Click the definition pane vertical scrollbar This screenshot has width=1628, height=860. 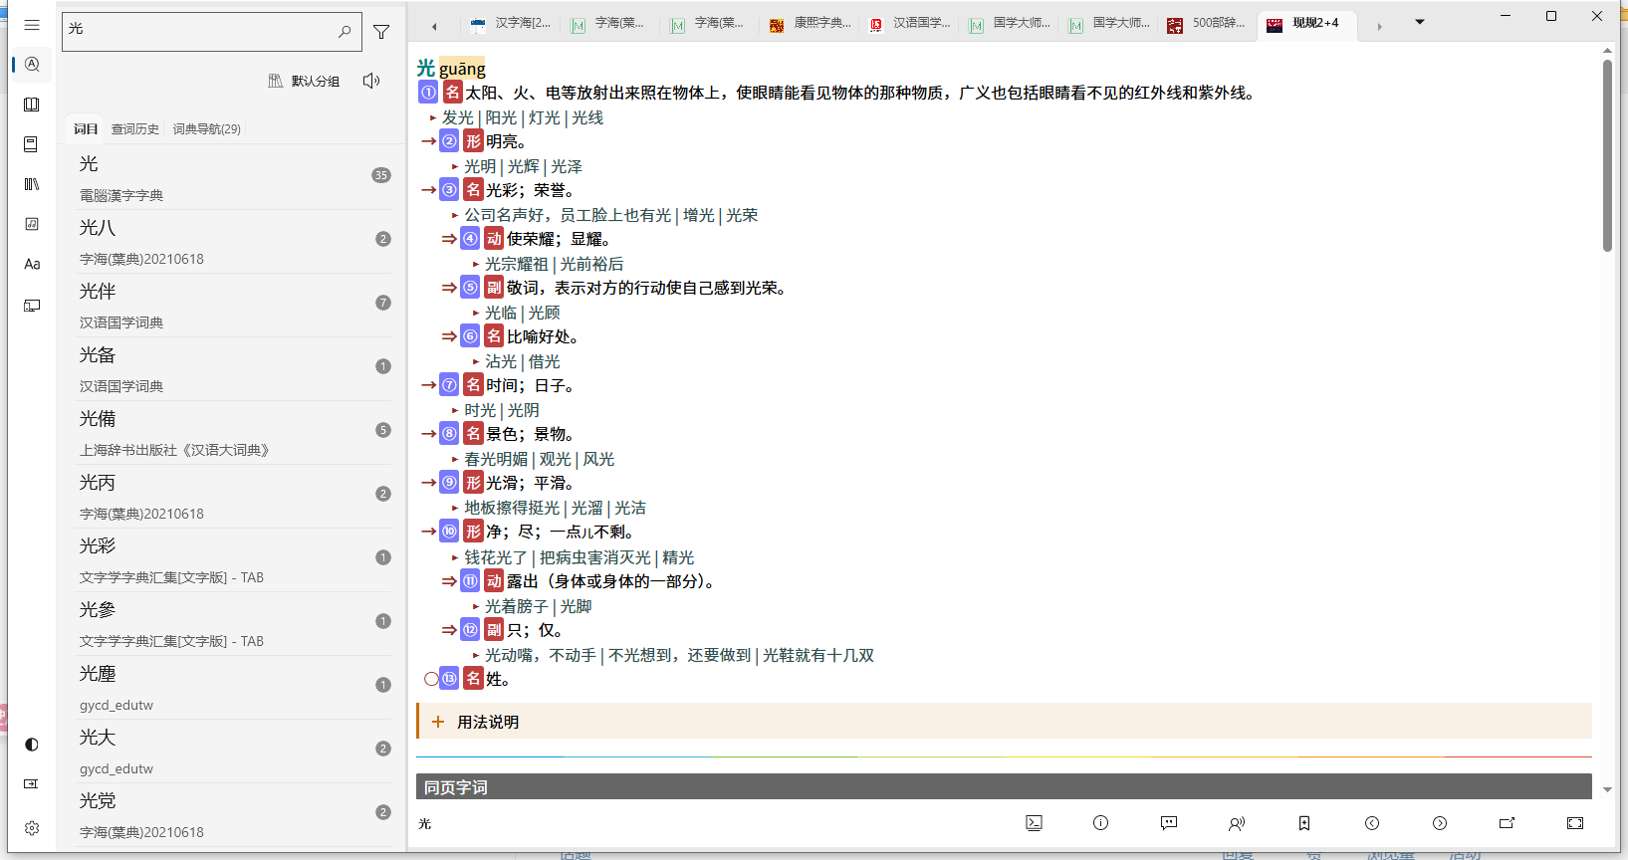click(1607, 156)
